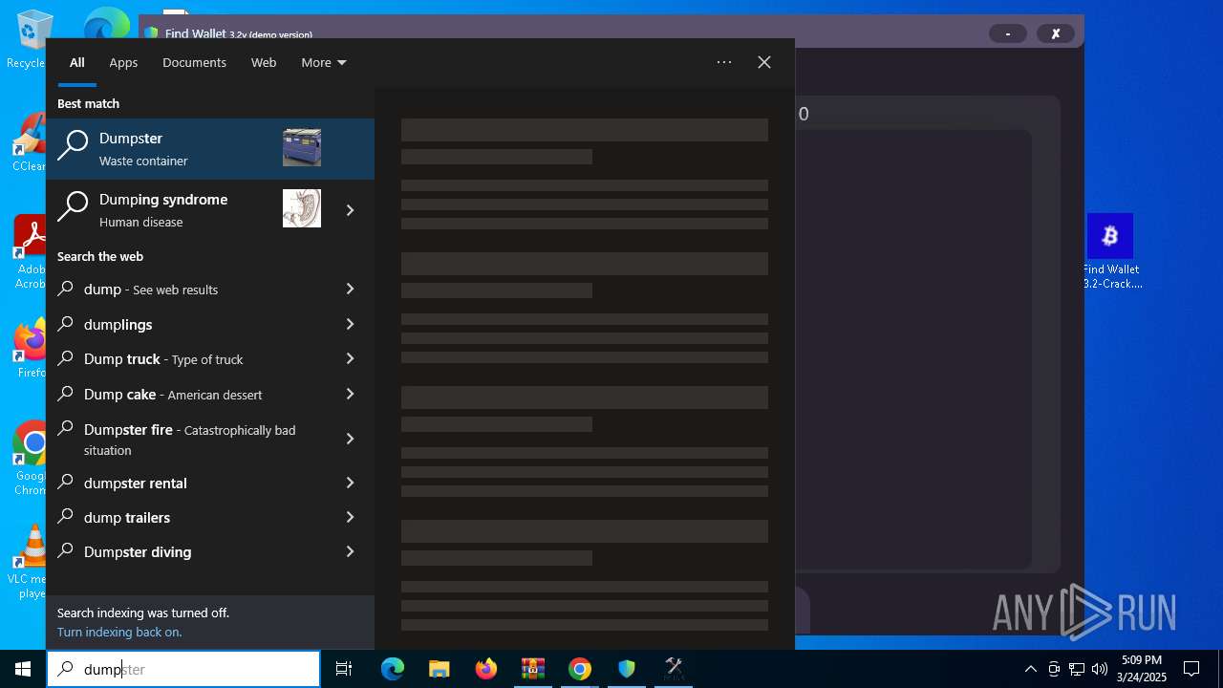Viewport: 1223px width, 688px height.
Task: Expand the dumpster rental suggestion arrow
Action: point(350,483)
